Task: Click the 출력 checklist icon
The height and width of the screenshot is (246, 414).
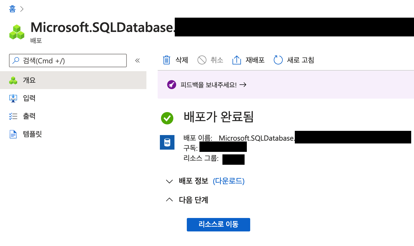Action: 13,116
